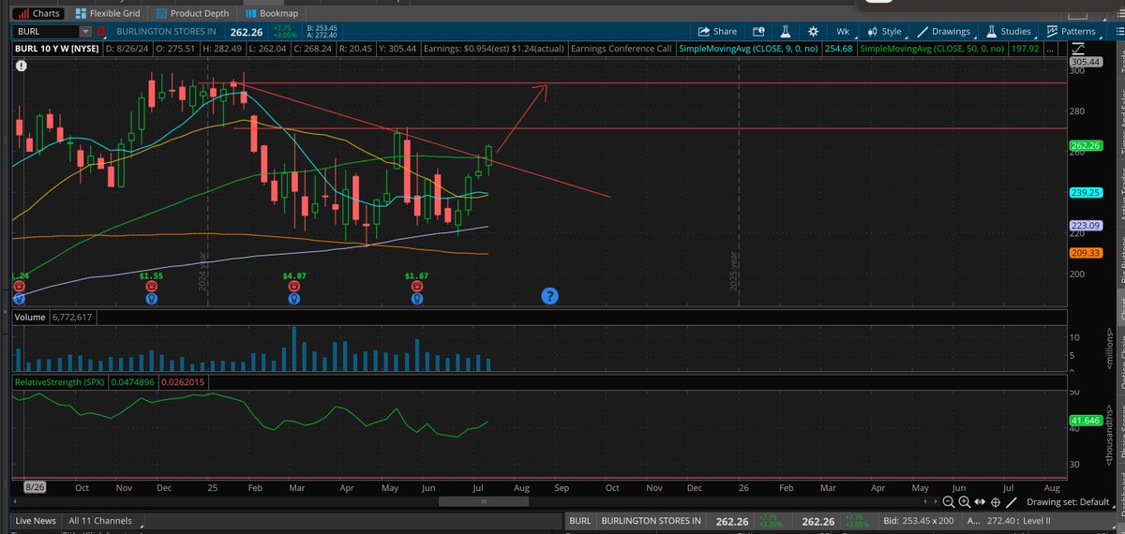1125x534 pixels.
Task: Open the Drawing set: Default dropdown
Action: pos(1070,502)
